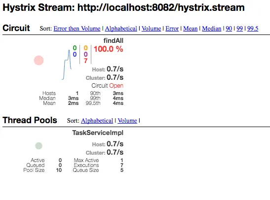Click the orange timeout count 0
270x200 pixels.
click(x=85, y=48)
